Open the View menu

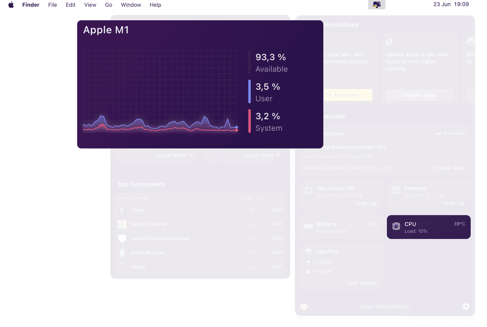(90, 5)
